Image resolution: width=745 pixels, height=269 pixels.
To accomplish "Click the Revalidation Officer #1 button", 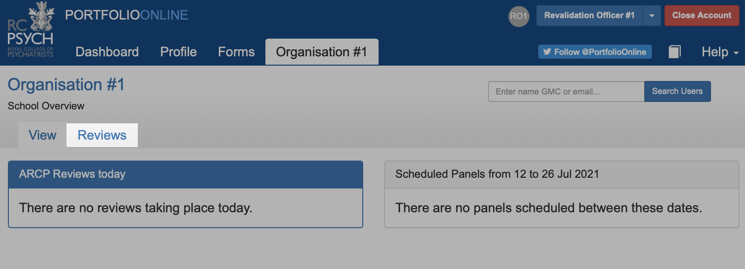I will click(589, 15).
